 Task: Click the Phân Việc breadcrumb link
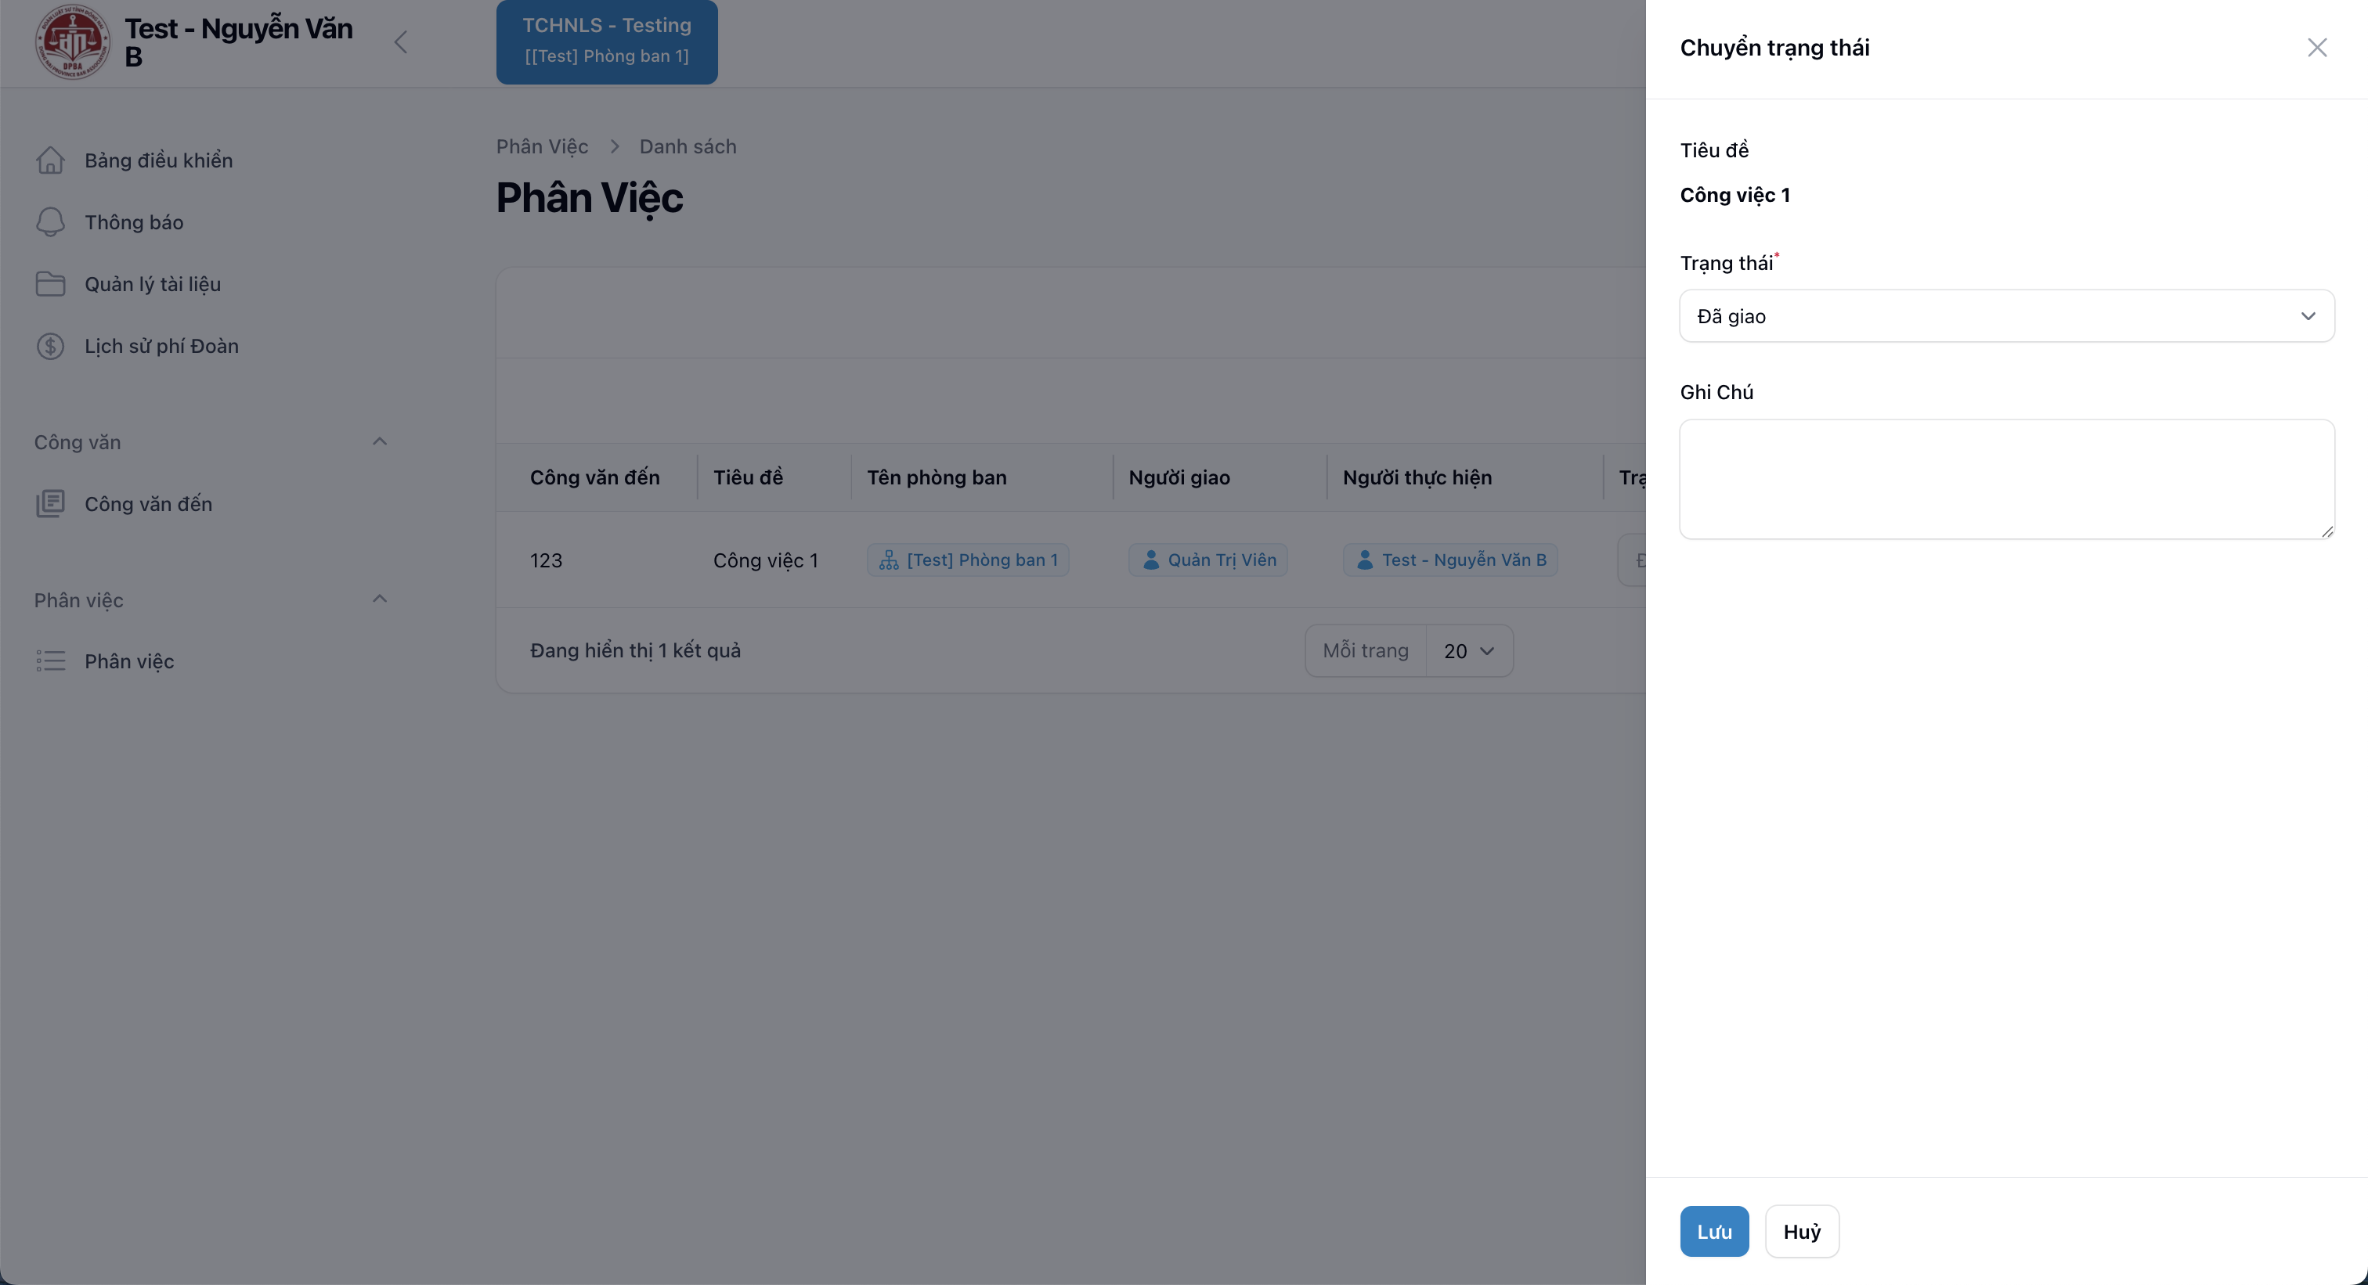point(541,147)
